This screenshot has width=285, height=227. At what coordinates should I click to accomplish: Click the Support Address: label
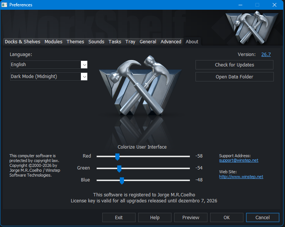click(235, 156)
